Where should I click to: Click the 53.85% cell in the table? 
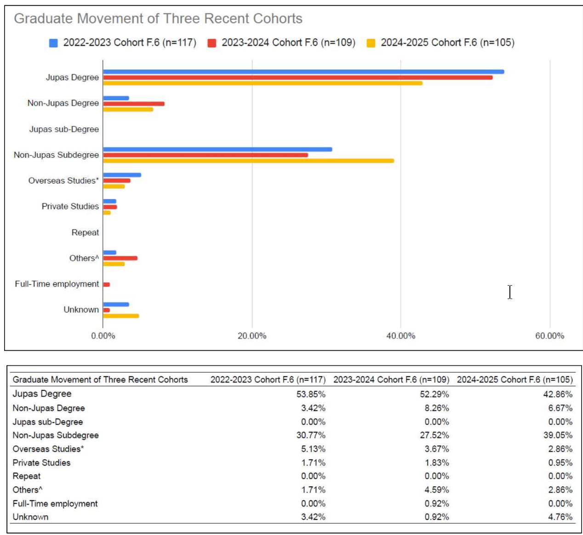tap(311, 394)
